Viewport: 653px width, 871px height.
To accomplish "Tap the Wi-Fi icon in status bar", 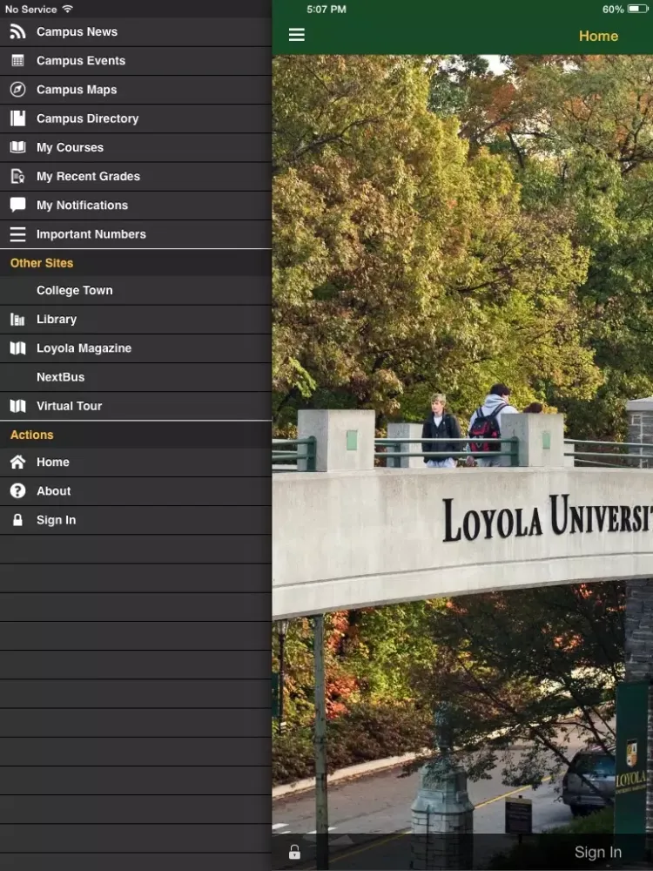I will (x=68, y=9).
